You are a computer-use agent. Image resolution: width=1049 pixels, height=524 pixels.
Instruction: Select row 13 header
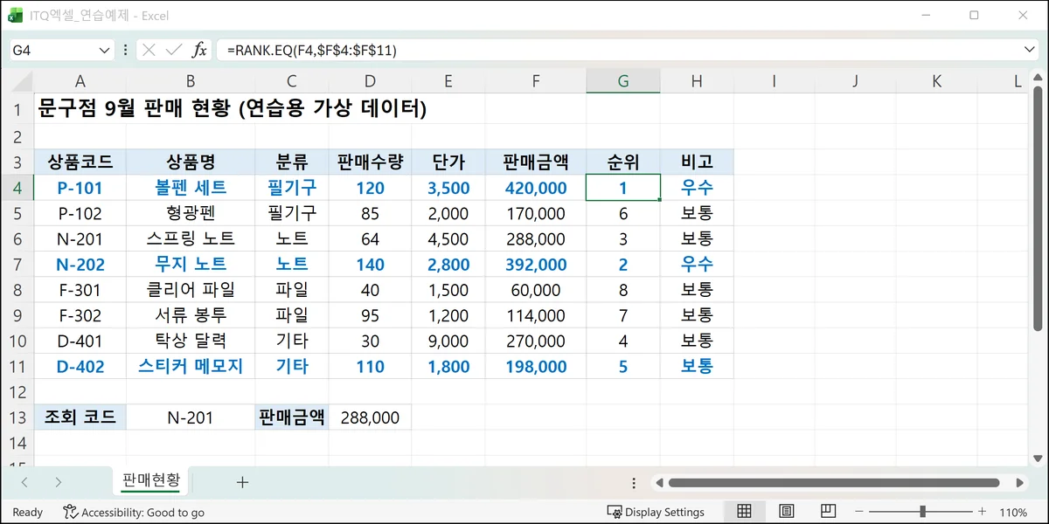[x=17, y=417]
